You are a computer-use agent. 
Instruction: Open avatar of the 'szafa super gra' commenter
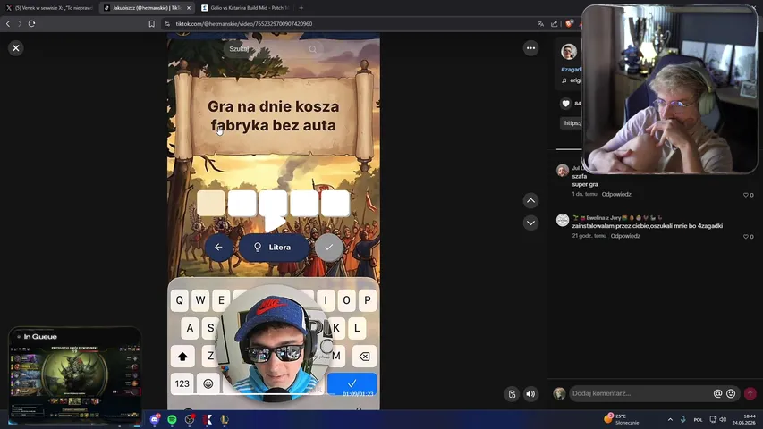[x=563, y=170]
